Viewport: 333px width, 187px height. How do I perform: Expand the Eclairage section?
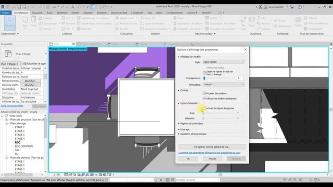click(178, 129)
